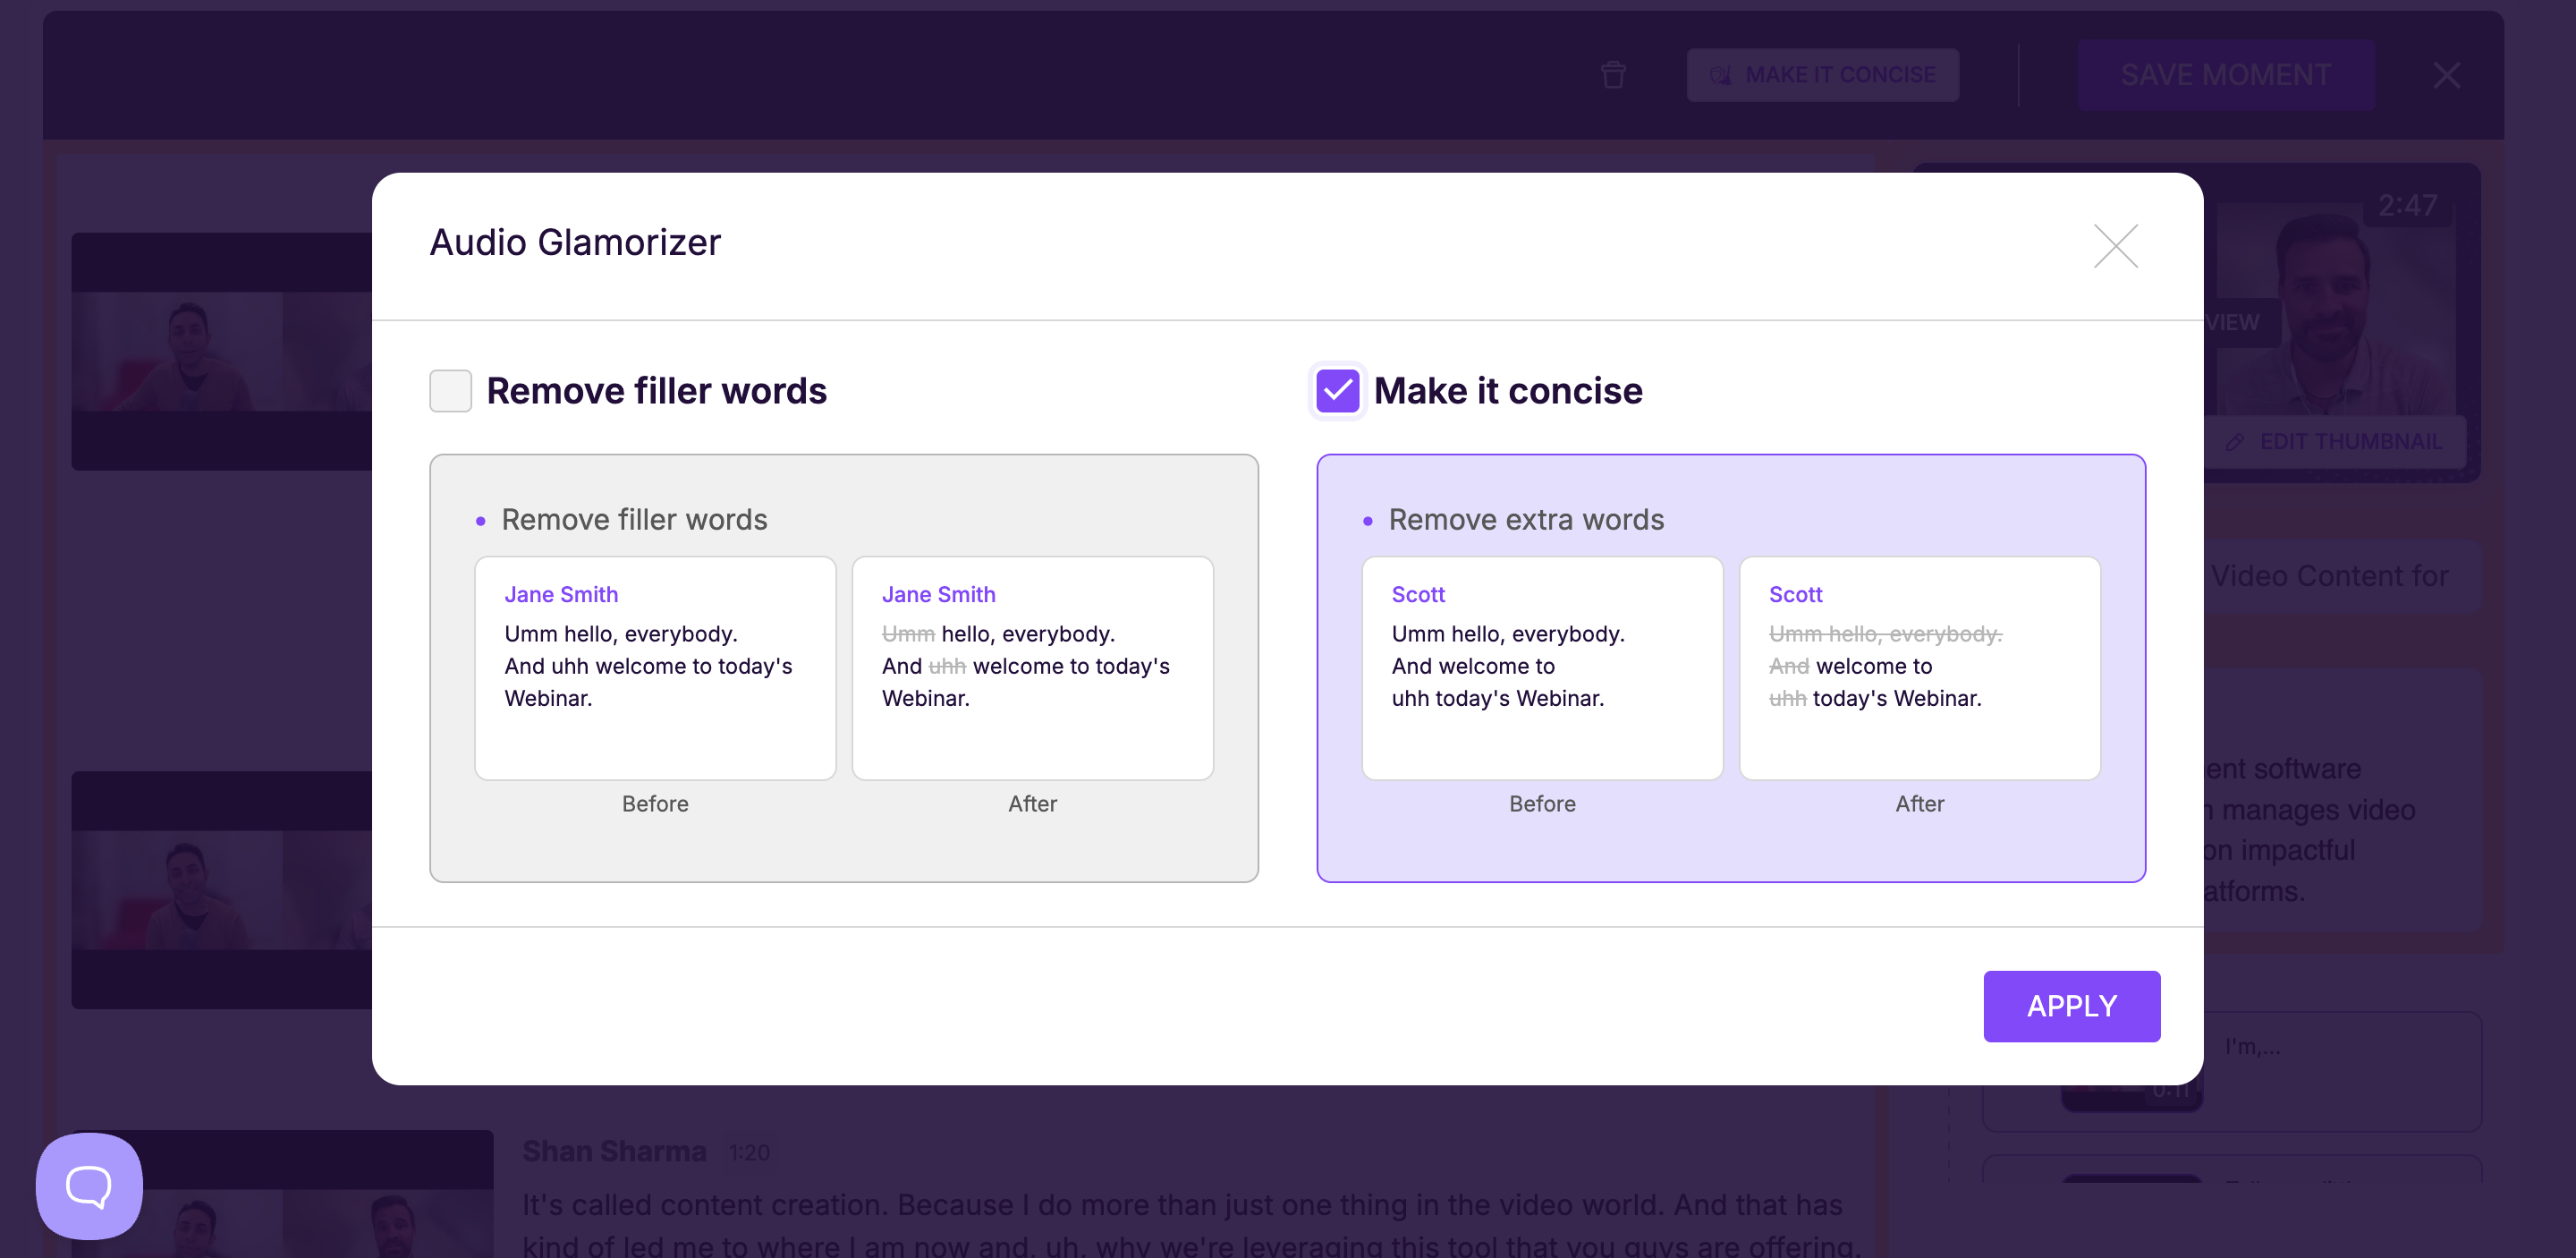The height and width of the screenshot is (1258, 2576).
Task: Enable the Remove filler words checkbox
Action: [450, 391]
